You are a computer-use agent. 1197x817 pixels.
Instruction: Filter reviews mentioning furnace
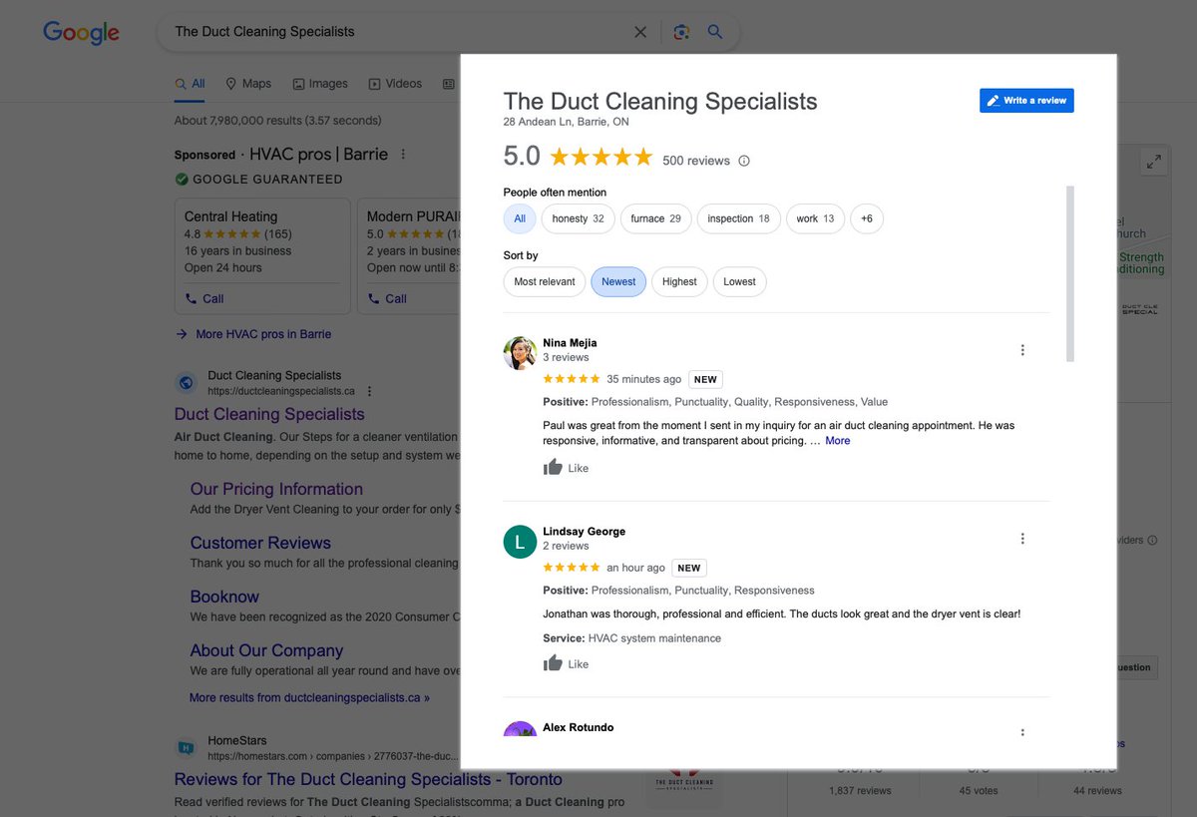click(x=655, y=218)
